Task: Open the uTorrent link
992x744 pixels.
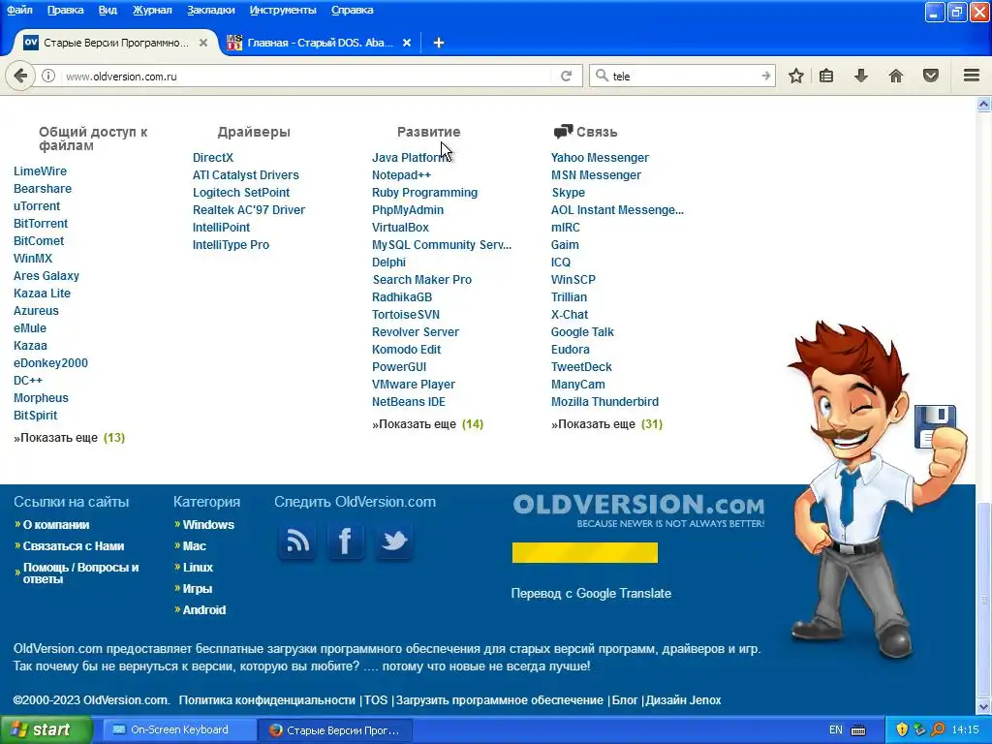Action: click(37, 205)
